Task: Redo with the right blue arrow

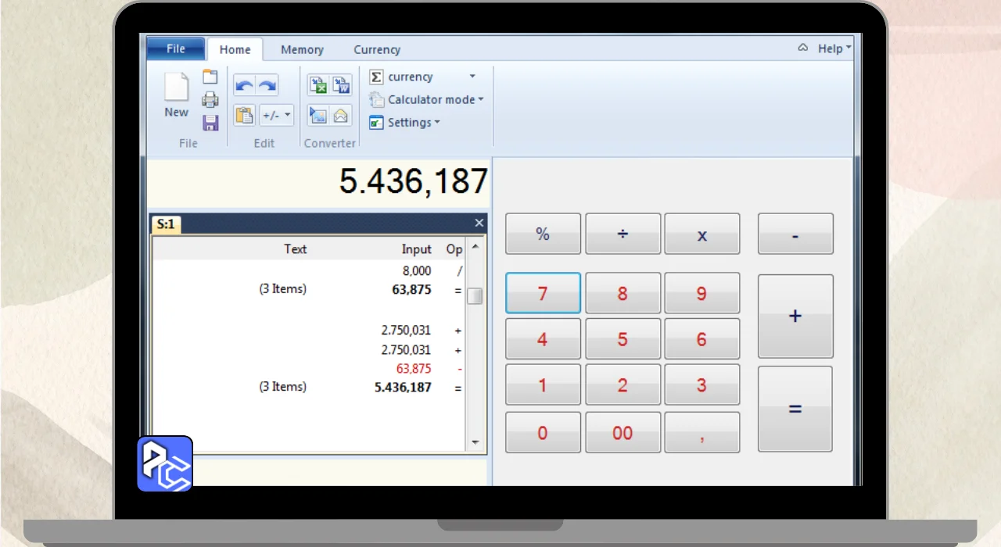Action: point(267,86)
